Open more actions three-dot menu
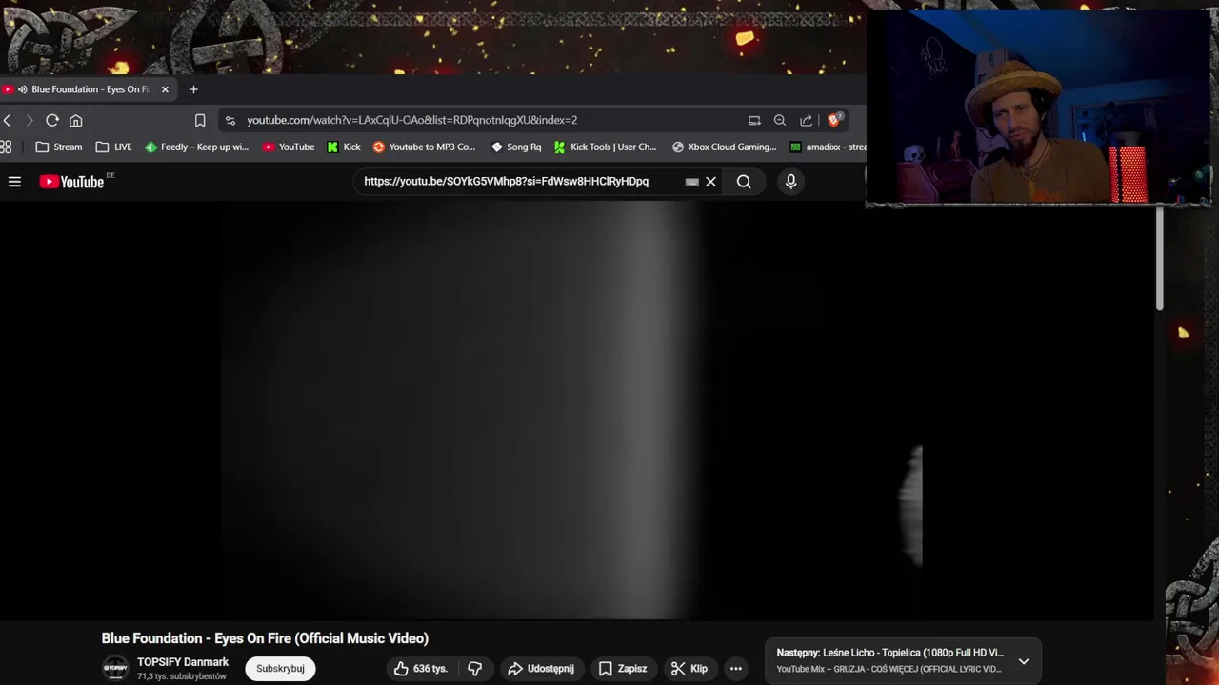This screenshot has width=1219, height=685. [736, 669]
